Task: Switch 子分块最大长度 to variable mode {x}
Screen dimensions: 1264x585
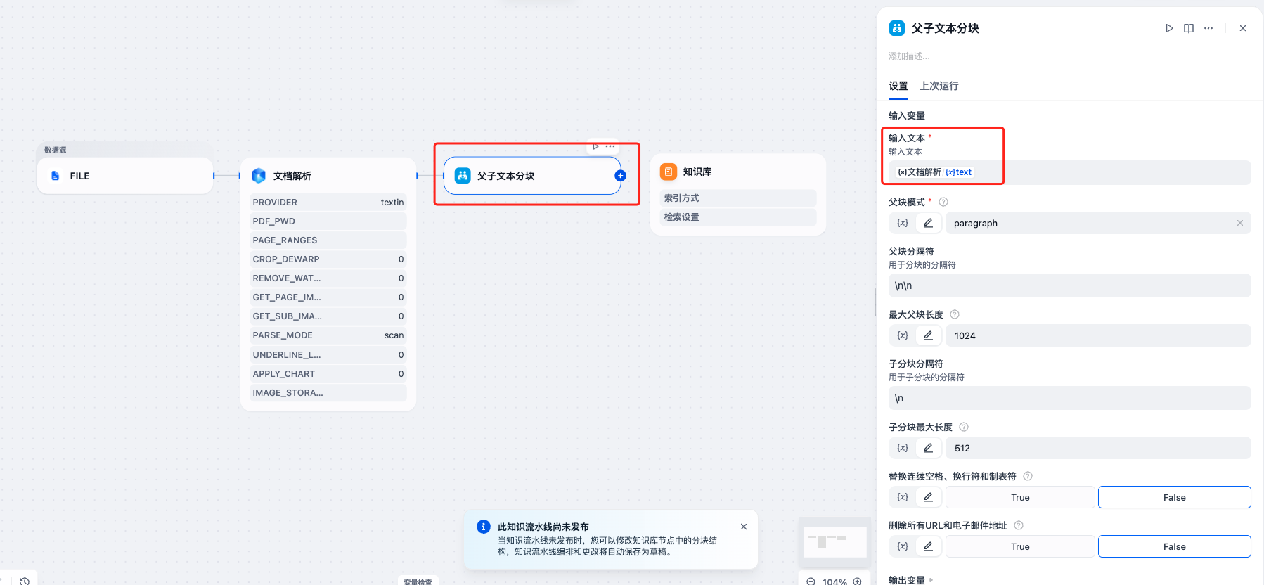Action: pyautogui.click(x=903, y=448)
